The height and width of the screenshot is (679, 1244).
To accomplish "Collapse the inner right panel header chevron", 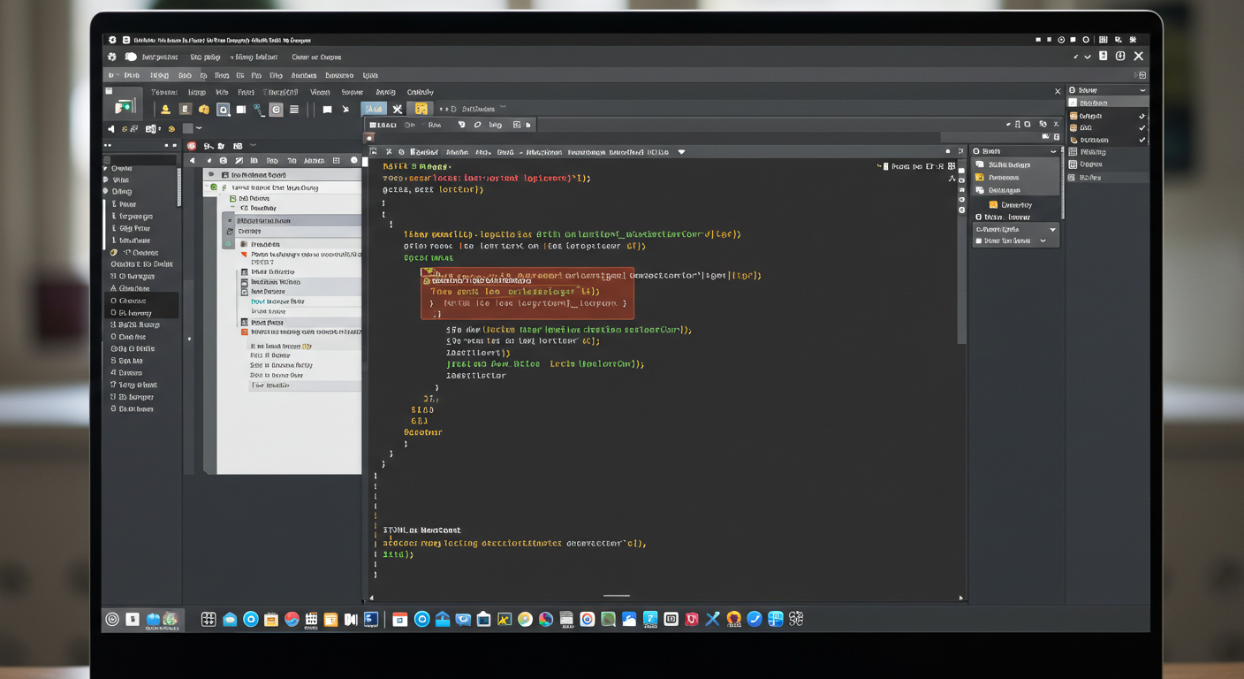I will [x=1053, y=151].
